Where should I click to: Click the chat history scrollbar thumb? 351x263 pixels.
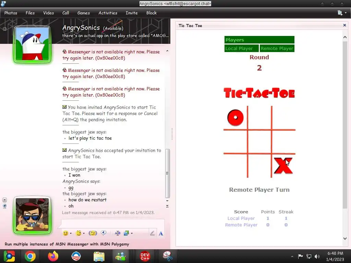[x=167, y=173]
